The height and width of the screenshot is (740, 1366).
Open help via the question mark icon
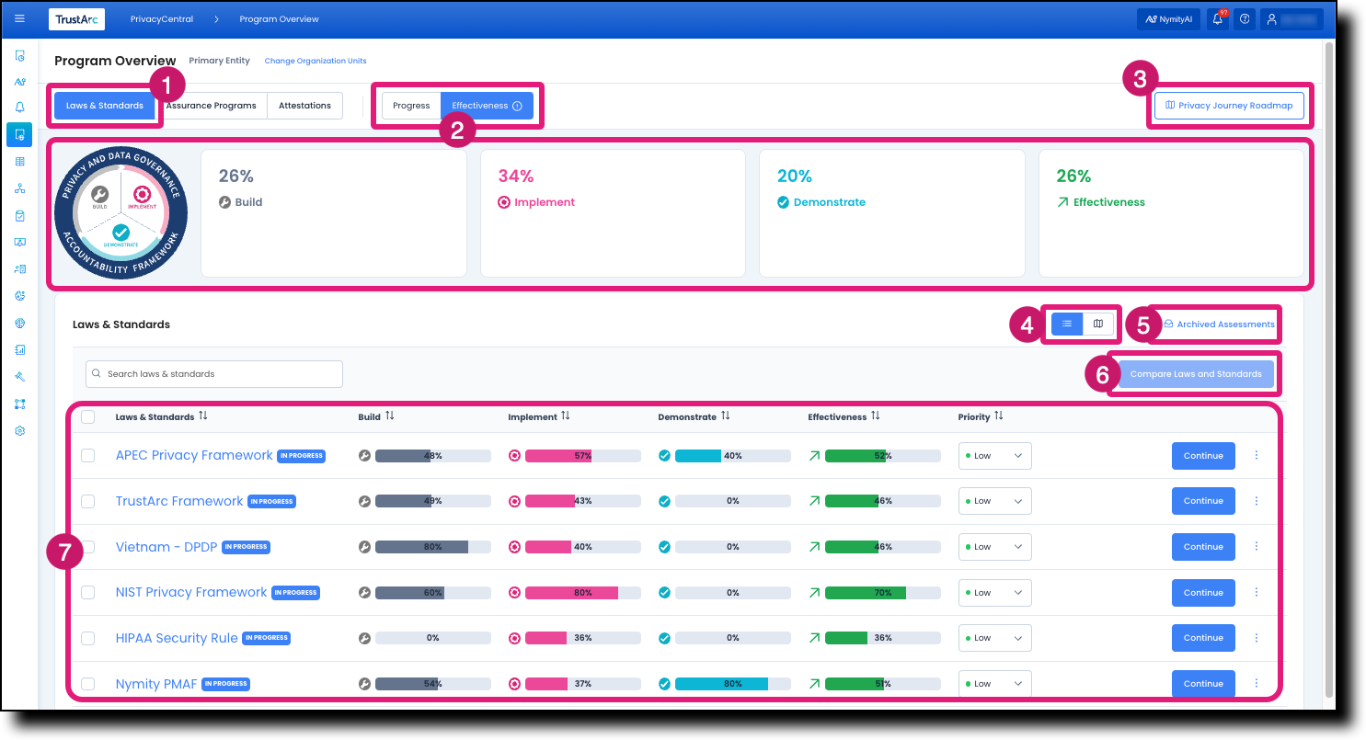1244,18
